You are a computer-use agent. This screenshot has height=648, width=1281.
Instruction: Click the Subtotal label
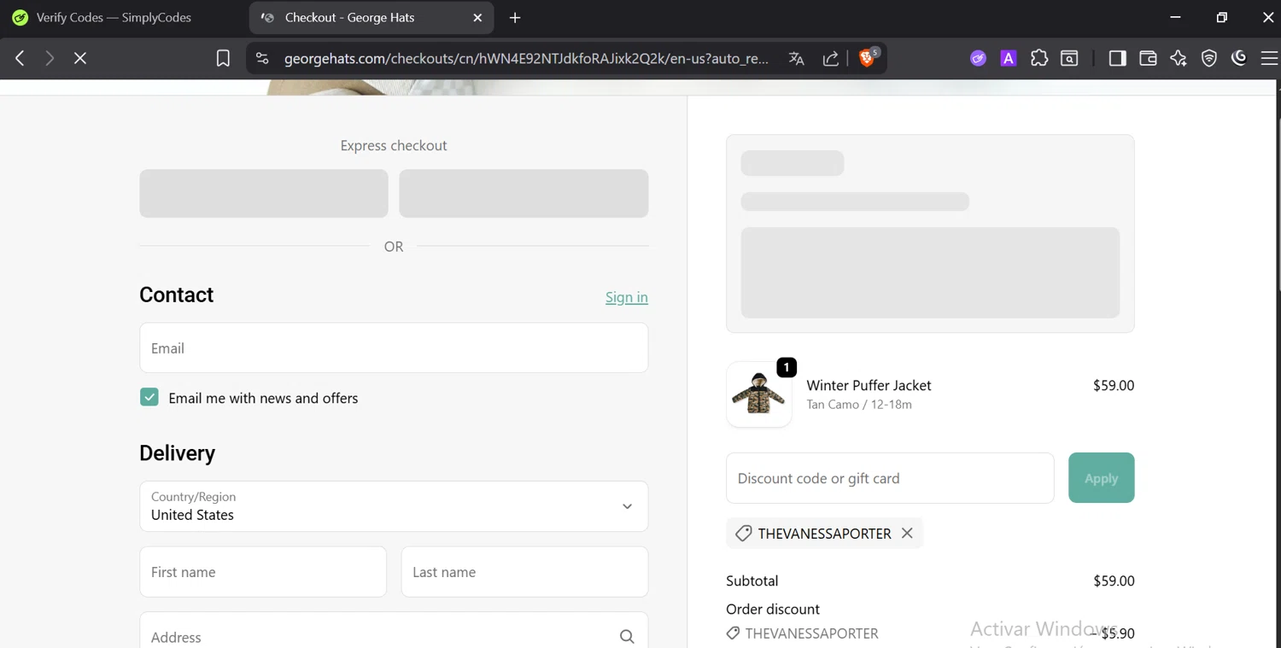point(752,581)
